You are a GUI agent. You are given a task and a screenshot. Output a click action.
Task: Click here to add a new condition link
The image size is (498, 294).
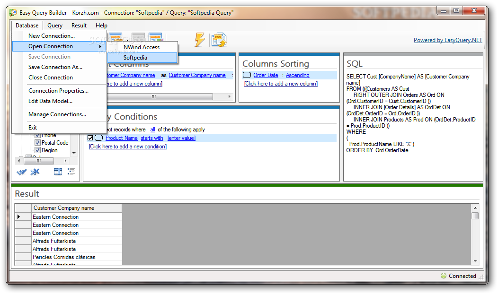click(x=128, y=147)
